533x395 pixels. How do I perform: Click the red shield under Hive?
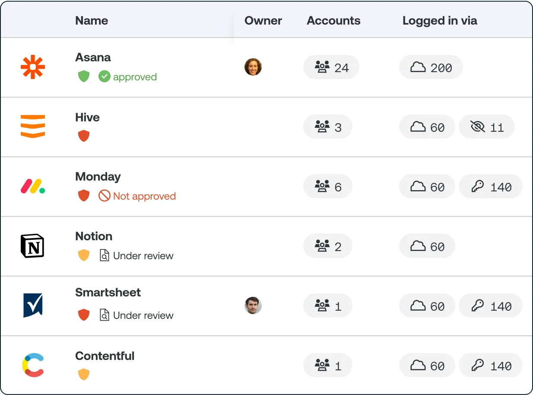tap(84, 137)
